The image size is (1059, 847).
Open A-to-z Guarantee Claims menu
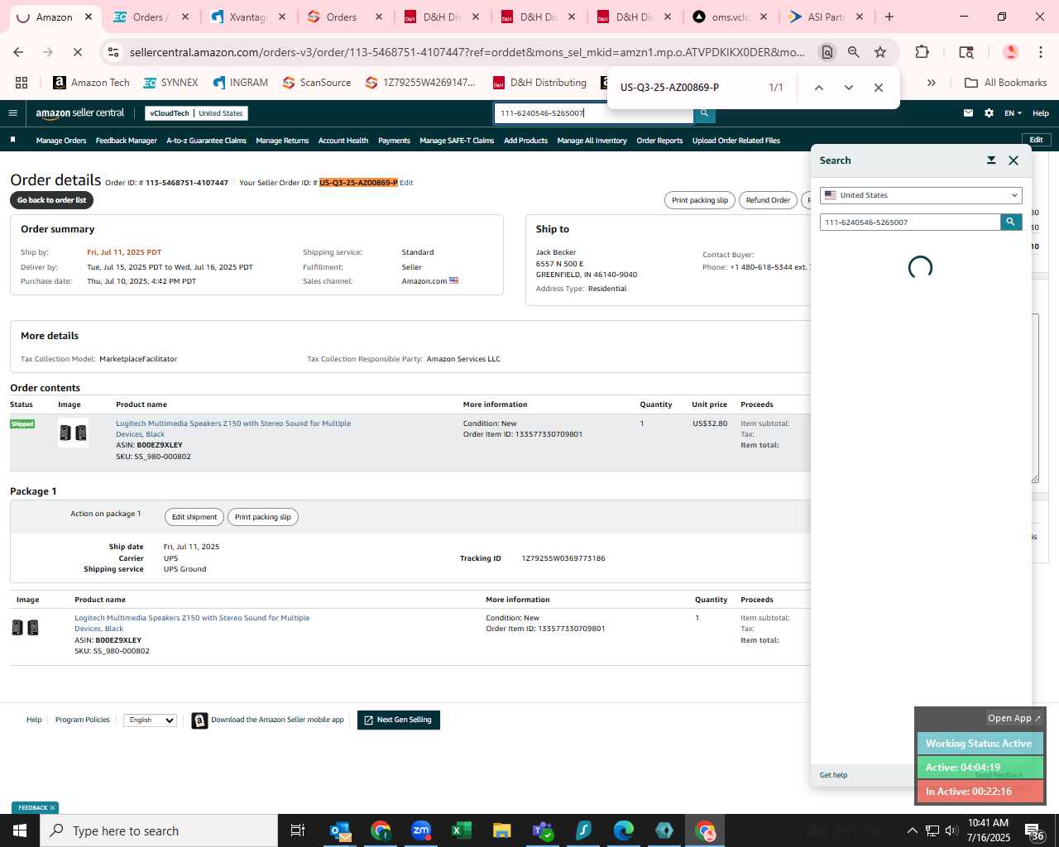click(x=206, y=141)
